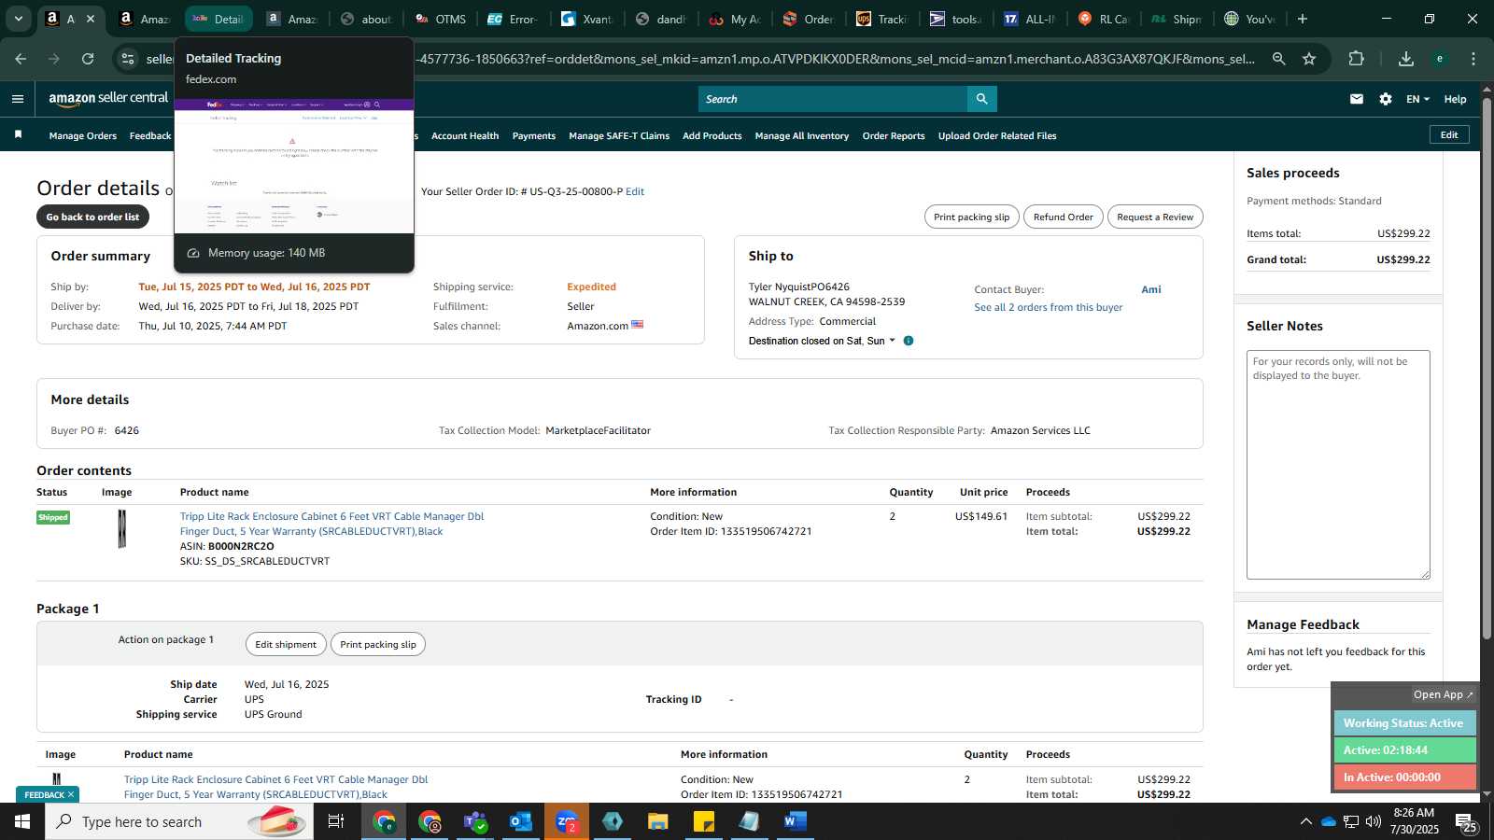Print packing slip for package 1

coord(378,644)
